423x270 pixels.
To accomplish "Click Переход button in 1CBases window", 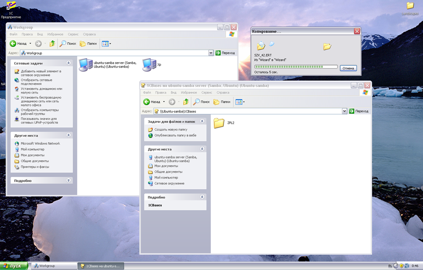I will click(x=359, y=111).
